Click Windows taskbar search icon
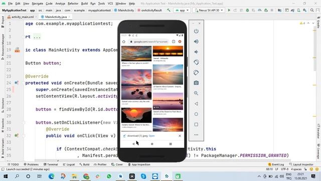Image resolution: width=321 pixels, height=181 pixels. click(x=17, y=176)
